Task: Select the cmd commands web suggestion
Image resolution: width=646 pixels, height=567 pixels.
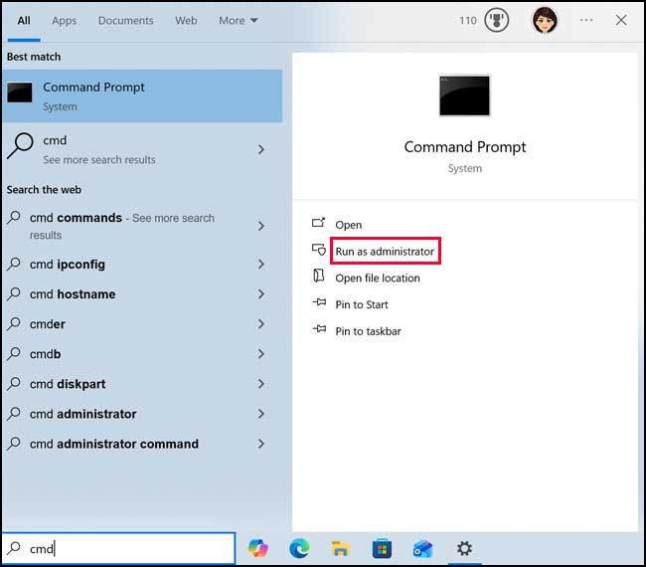Action: pyautogui.click(x=142, y=226)
